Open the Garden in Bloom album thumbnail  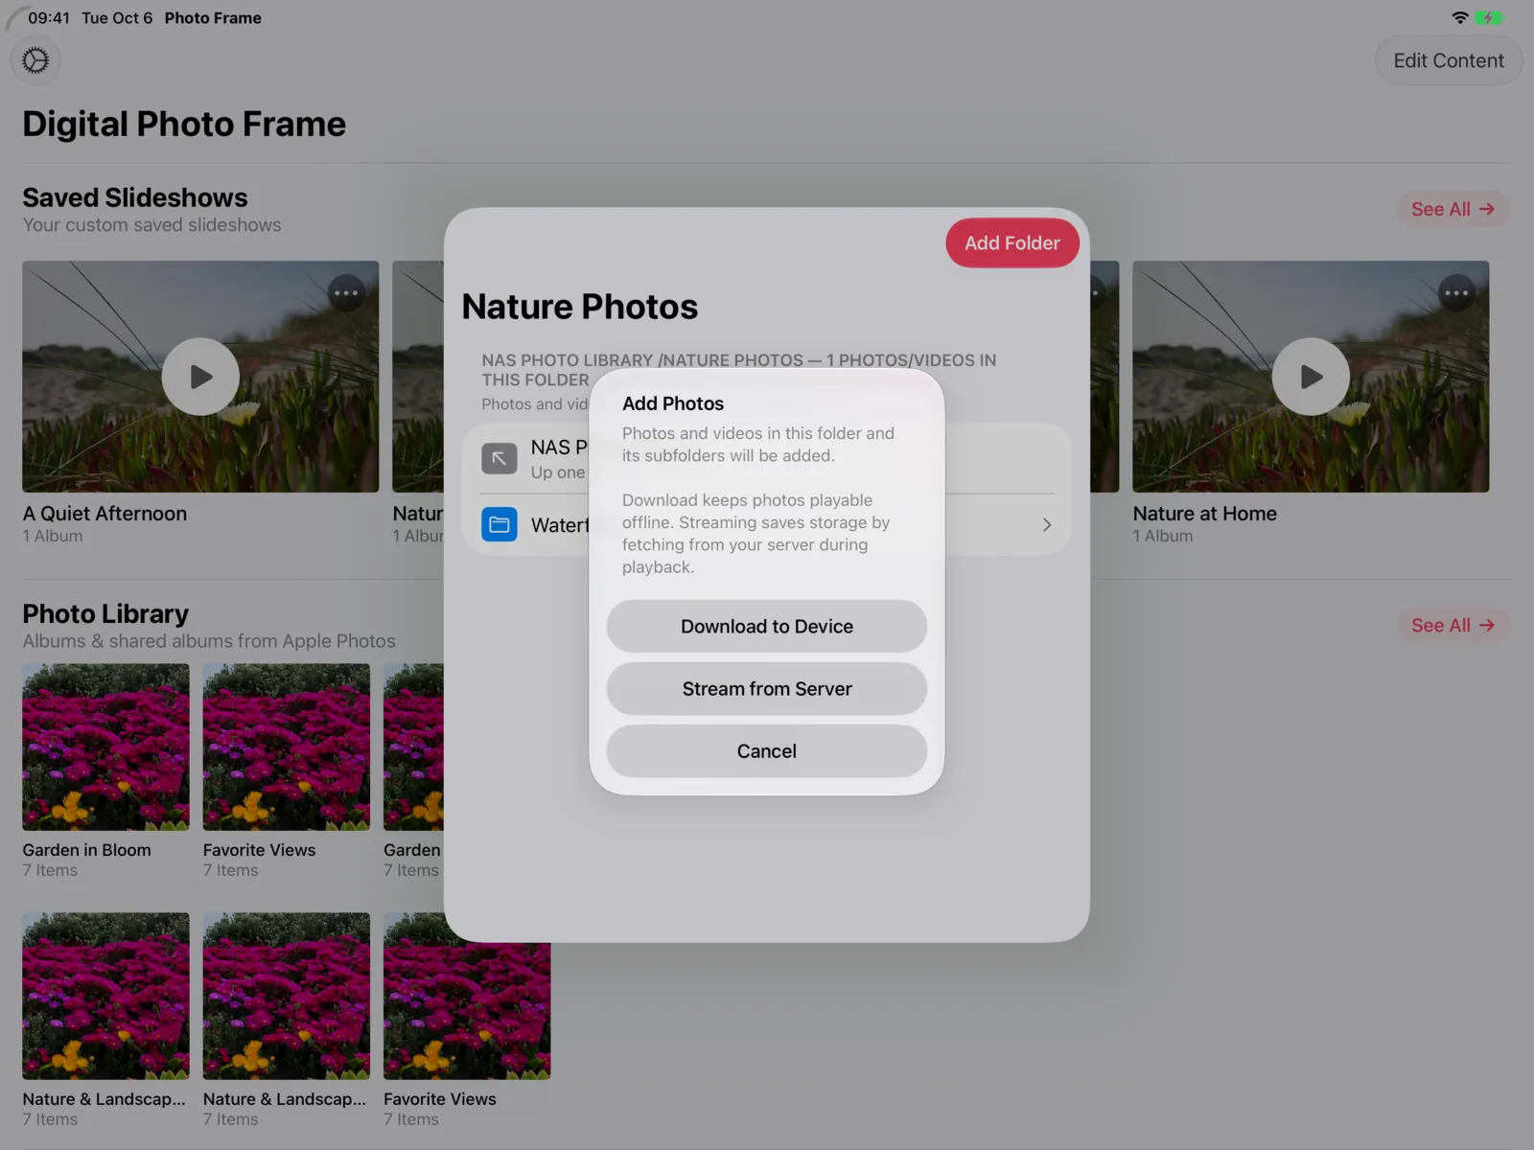pos(105,747)
